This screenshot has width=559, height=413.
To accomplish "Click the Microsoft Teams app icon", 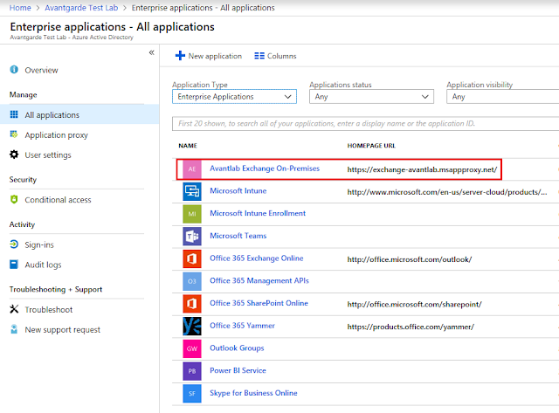I will click(x=192, y=236).
